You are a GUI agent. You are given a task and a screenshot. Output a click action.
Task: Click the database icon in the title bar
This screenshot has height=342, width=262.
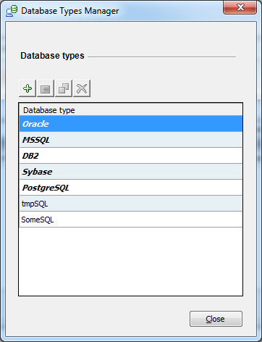[12, 11]
